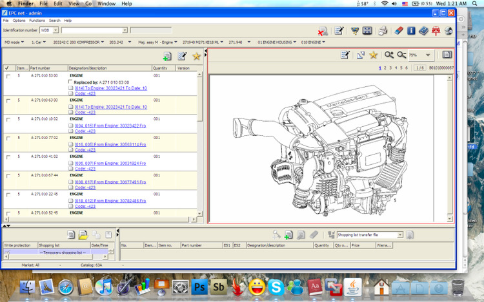Image resolution: width=484 pixels, height=302 pixels.
Task: Open shopping list folder icon
Action: click(x=83, y=235)
